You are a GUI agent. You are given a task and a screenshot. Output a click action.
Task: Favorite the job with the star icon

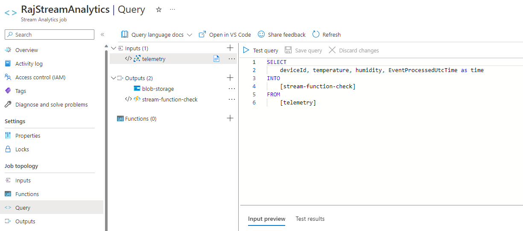(x=159, y=9)
